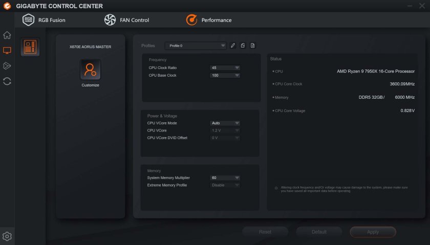Click the circular-arrows update icon
The height and width of the screenshot is (245, 430).
point(7,81)
